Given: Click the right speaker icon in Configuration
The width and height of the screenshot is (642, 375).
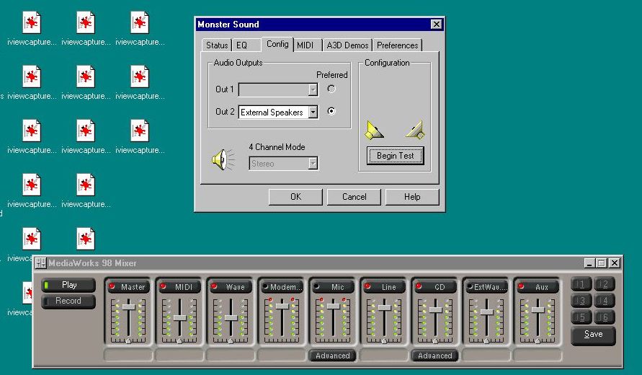Looking at the screenshot, I should pos(416,130).
